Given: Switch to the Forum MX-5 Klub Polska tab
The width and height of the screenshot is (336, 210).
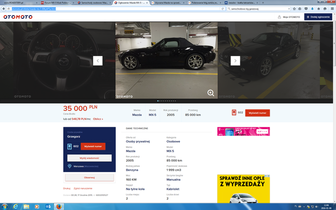Looking at the screenshot, I should [57, 3].
